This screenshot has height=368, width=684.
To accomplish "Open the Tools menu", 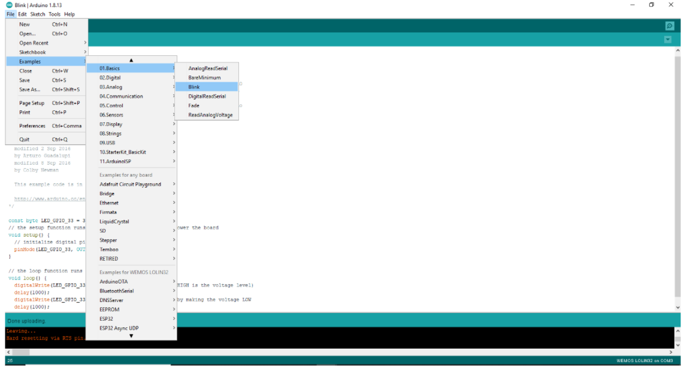I will coord(55,14).
